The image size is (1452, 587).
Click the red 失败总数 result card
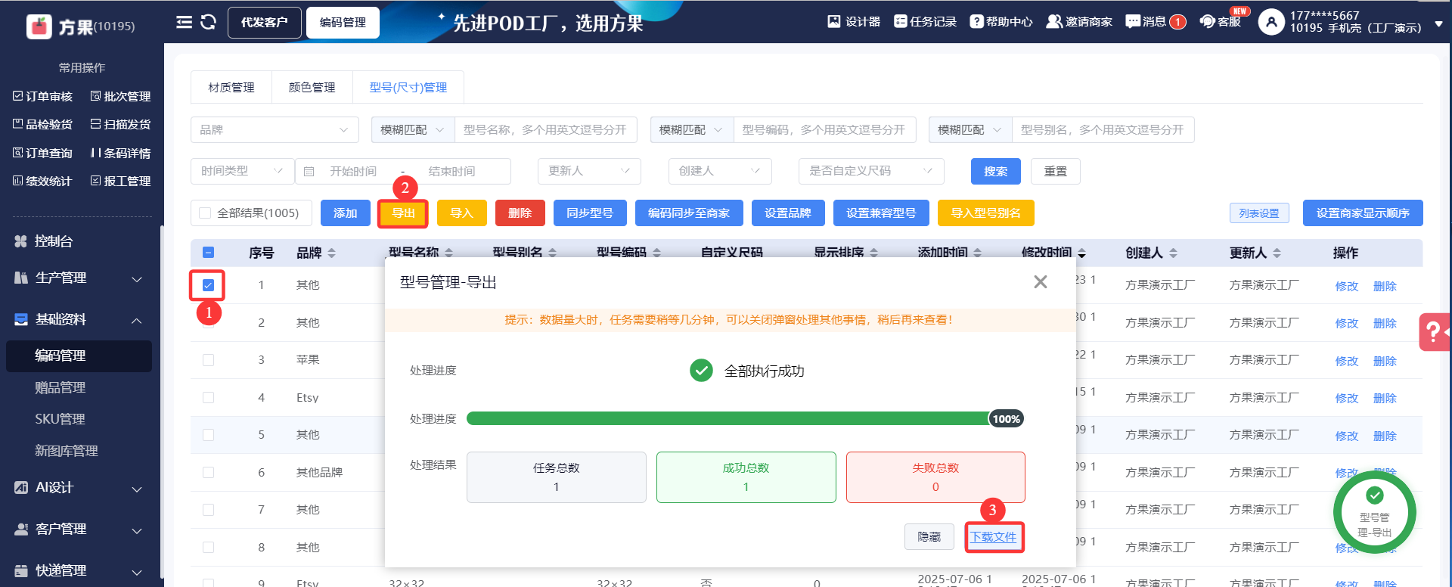pos(935,477)
